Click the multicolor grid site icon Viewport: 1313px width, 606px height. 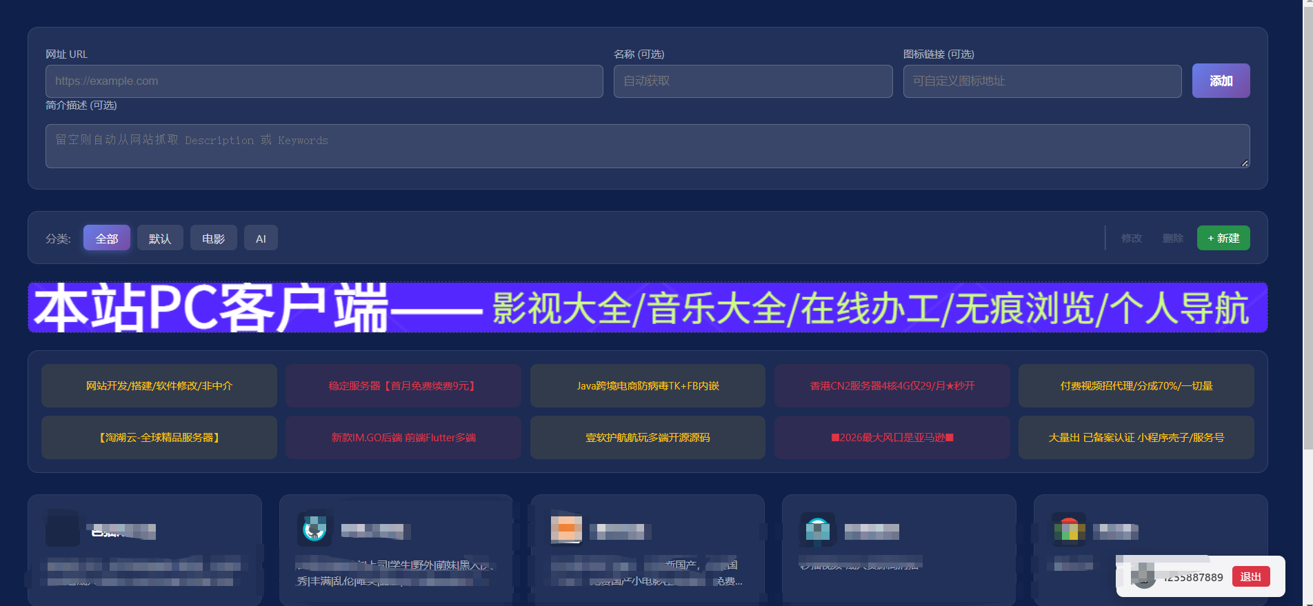[x=1069, y=529]
